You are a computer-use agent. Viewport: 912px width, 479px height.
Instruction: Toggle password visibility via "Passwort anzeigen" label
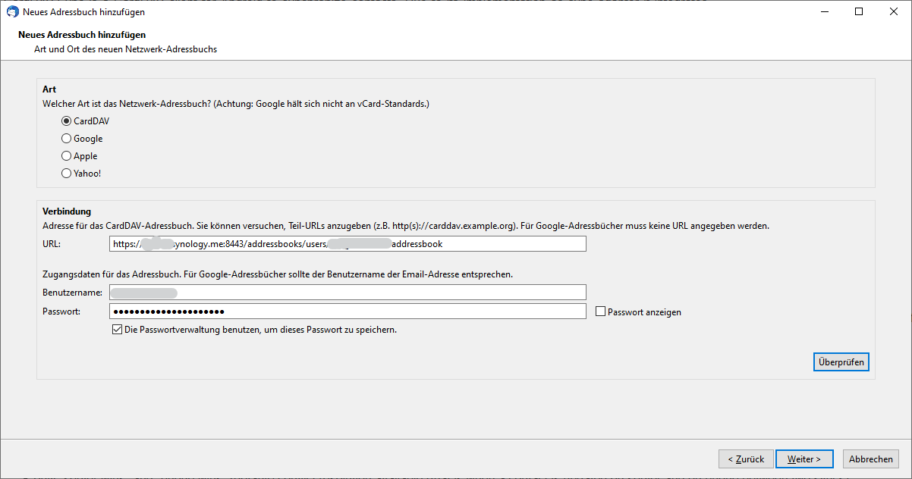tap(644, 311)
